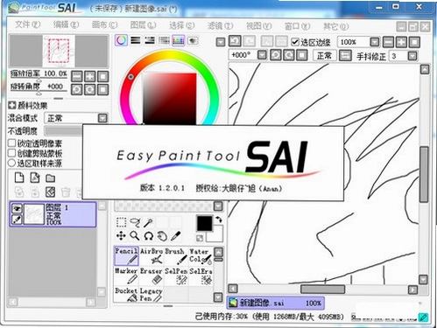Pick the move layer tool
Screen dimensions: 437x328
coord(121,235)
